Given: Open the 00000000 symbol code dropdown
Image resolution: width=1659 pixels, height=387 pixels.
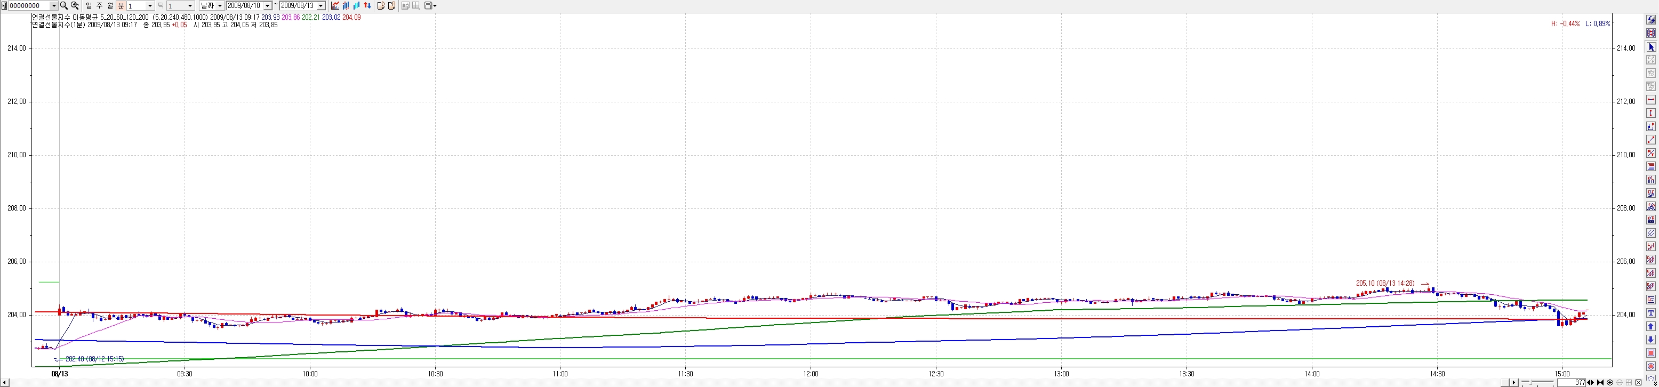Looking at the screenshot, I should pos(53,6).
